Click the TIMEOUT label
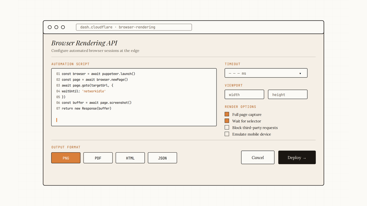This screenshot has height=206, width=367. 232,64
